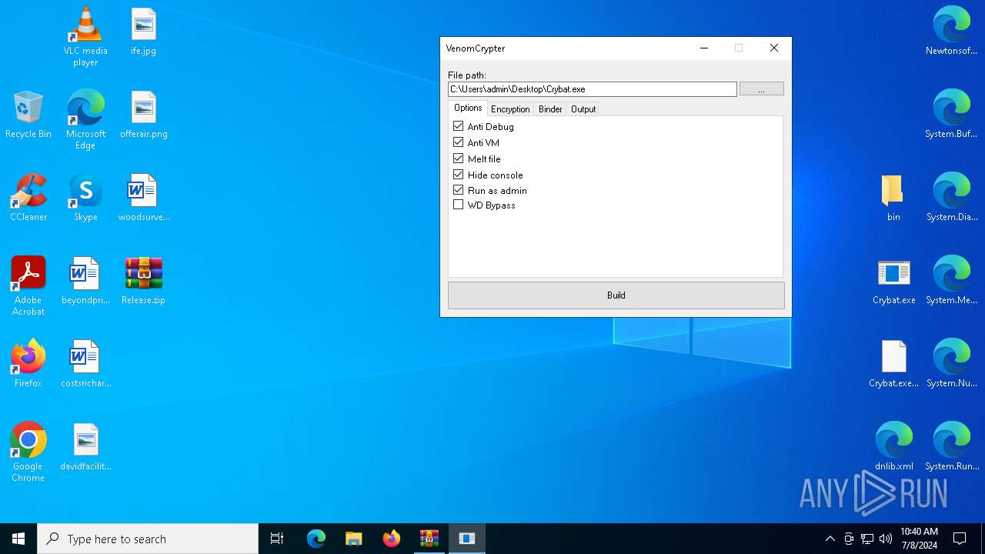Select the System.Run desktop icon
Viewport: 985px width, 554px height.
(952, 446)
